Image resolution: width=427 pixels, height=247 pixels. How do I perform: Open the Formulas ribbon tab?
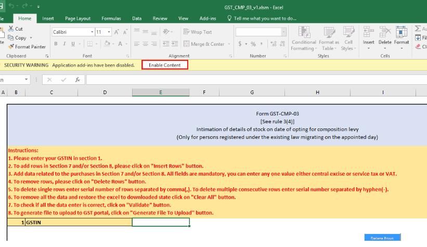tap(111, 18)
